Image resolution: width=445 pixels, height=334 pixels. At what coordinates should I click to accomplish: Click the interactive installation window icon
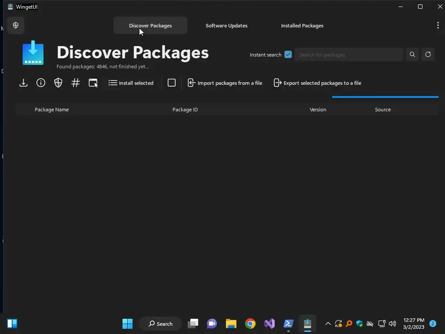pyautogui.click(x=93, y=83)
